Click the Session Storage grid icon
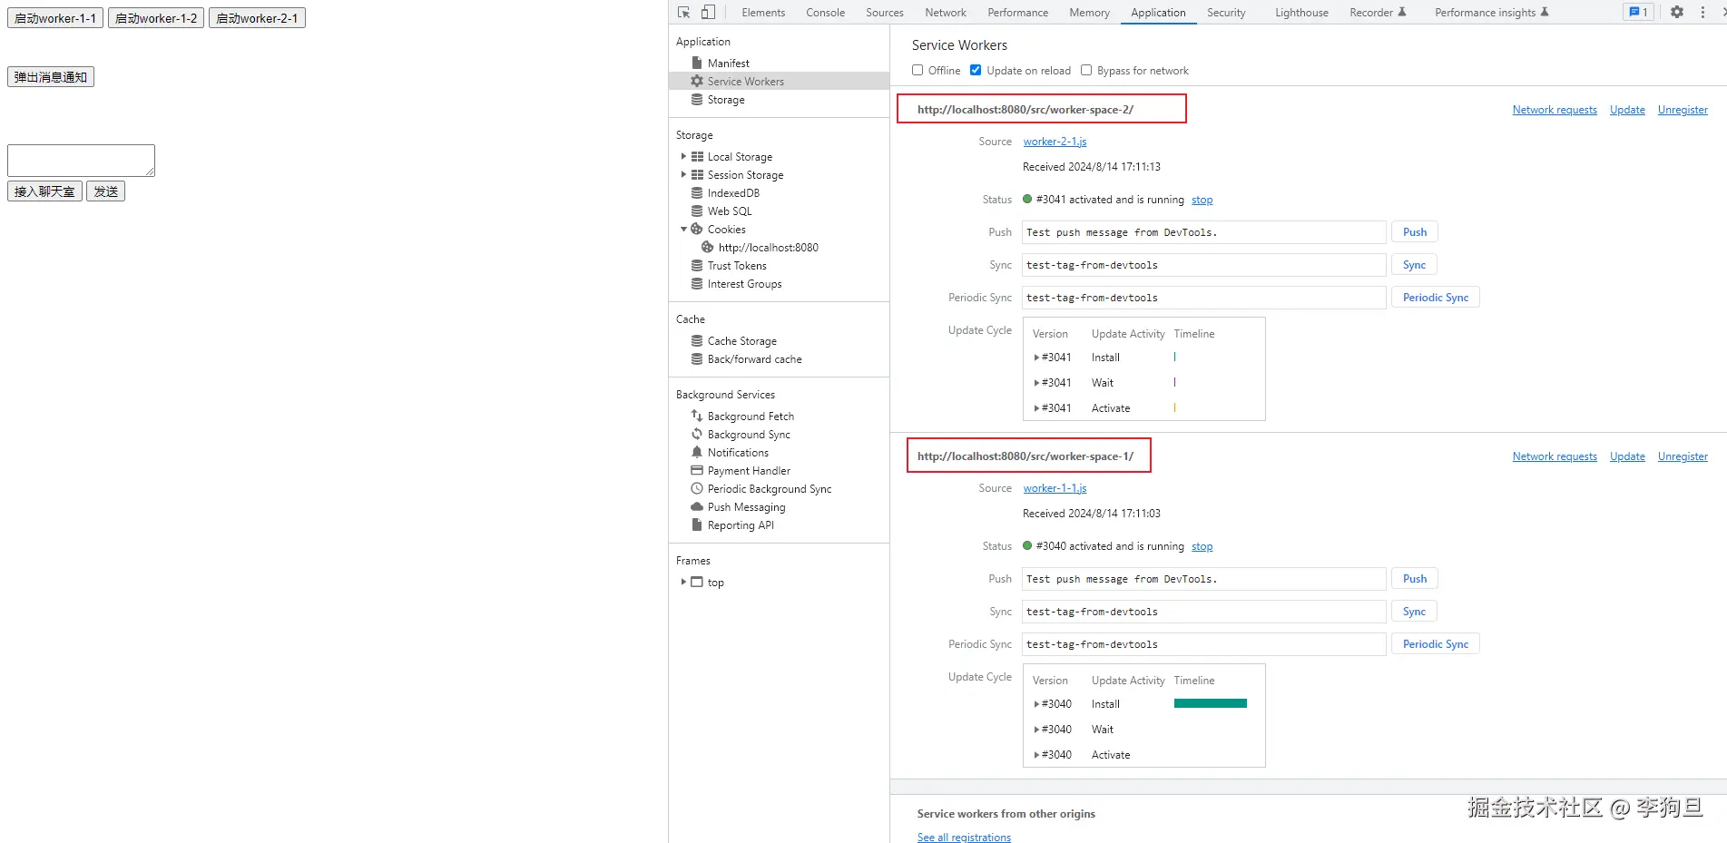This screenshot has height=843, width=1727. 697,174
